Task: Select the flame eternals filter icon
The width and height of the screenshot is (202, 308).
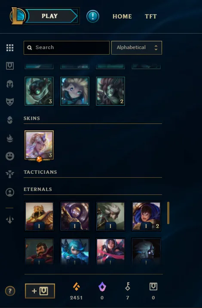Action: pos(10,138)
